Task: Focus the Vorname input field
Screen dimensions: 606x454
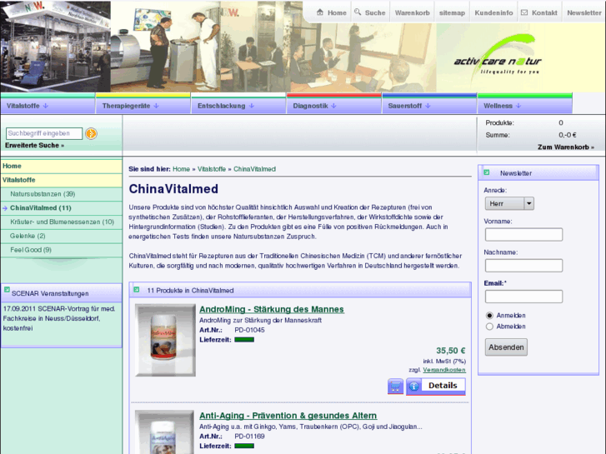Action: tap(523, 235)
